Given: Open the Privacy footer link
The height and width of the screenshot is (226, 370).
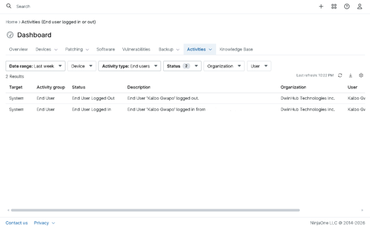Looking at the screenshot, I should coord(41,223).
